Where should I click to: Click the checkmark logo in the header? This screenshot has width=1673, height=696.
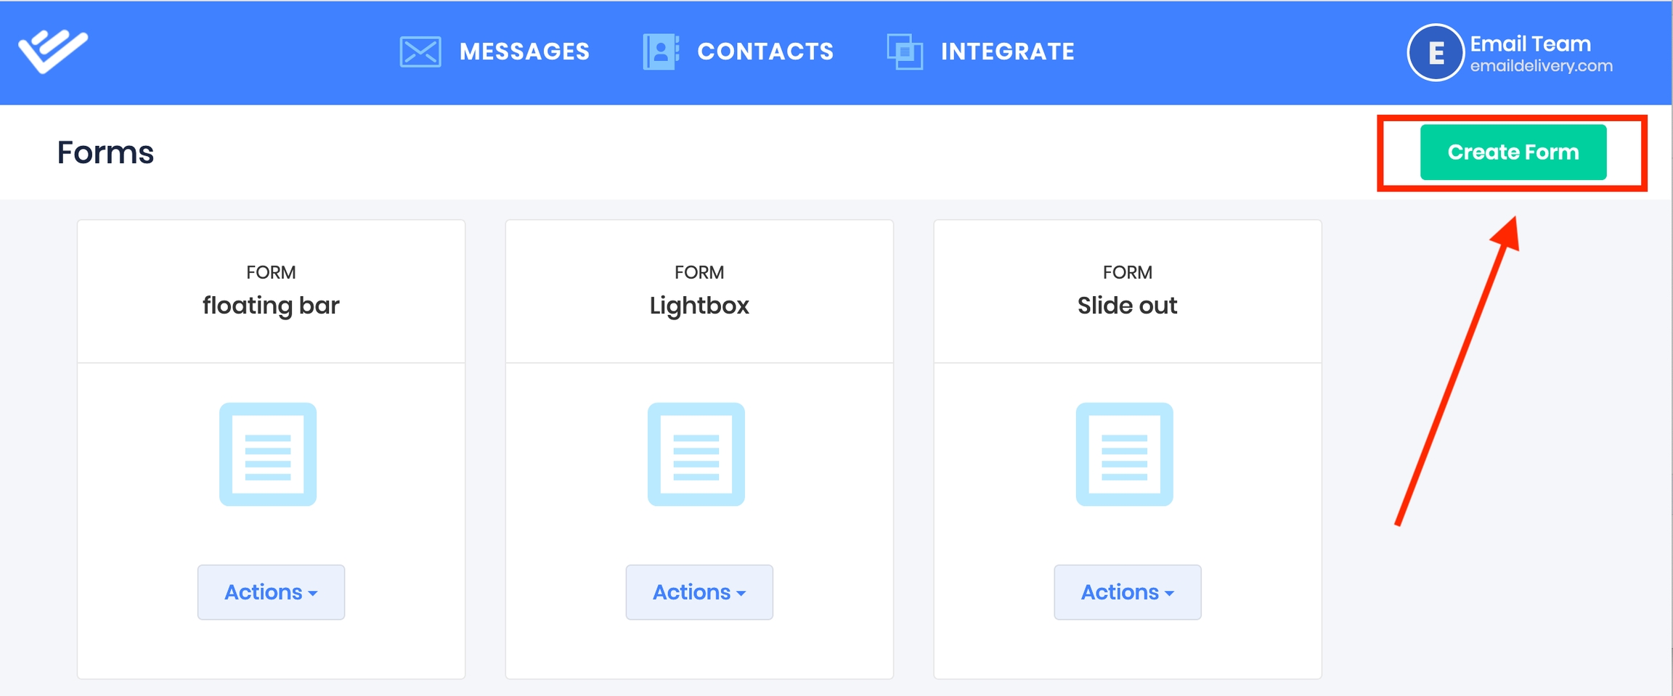point(53,51)
